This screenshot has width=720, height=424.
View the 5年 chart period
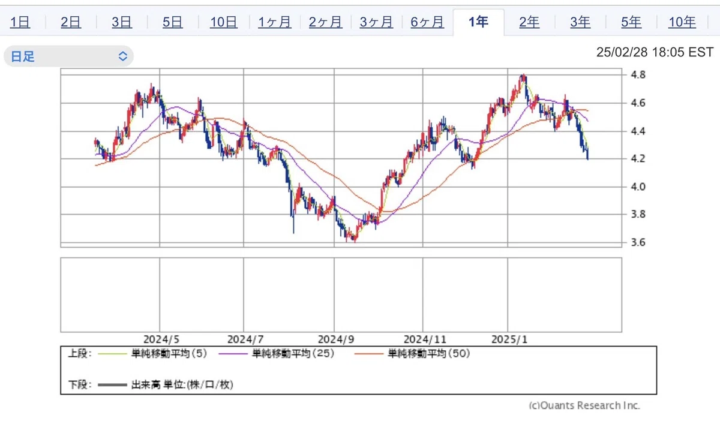[631, 22]
